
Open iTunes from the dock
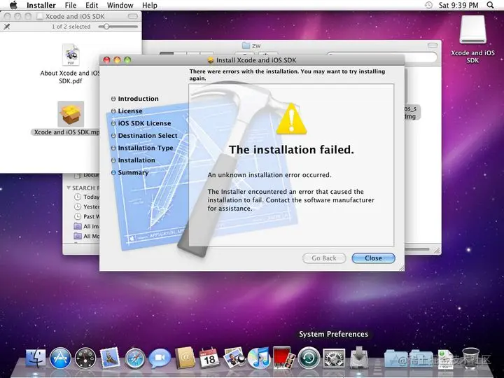(x=259, y=358)
